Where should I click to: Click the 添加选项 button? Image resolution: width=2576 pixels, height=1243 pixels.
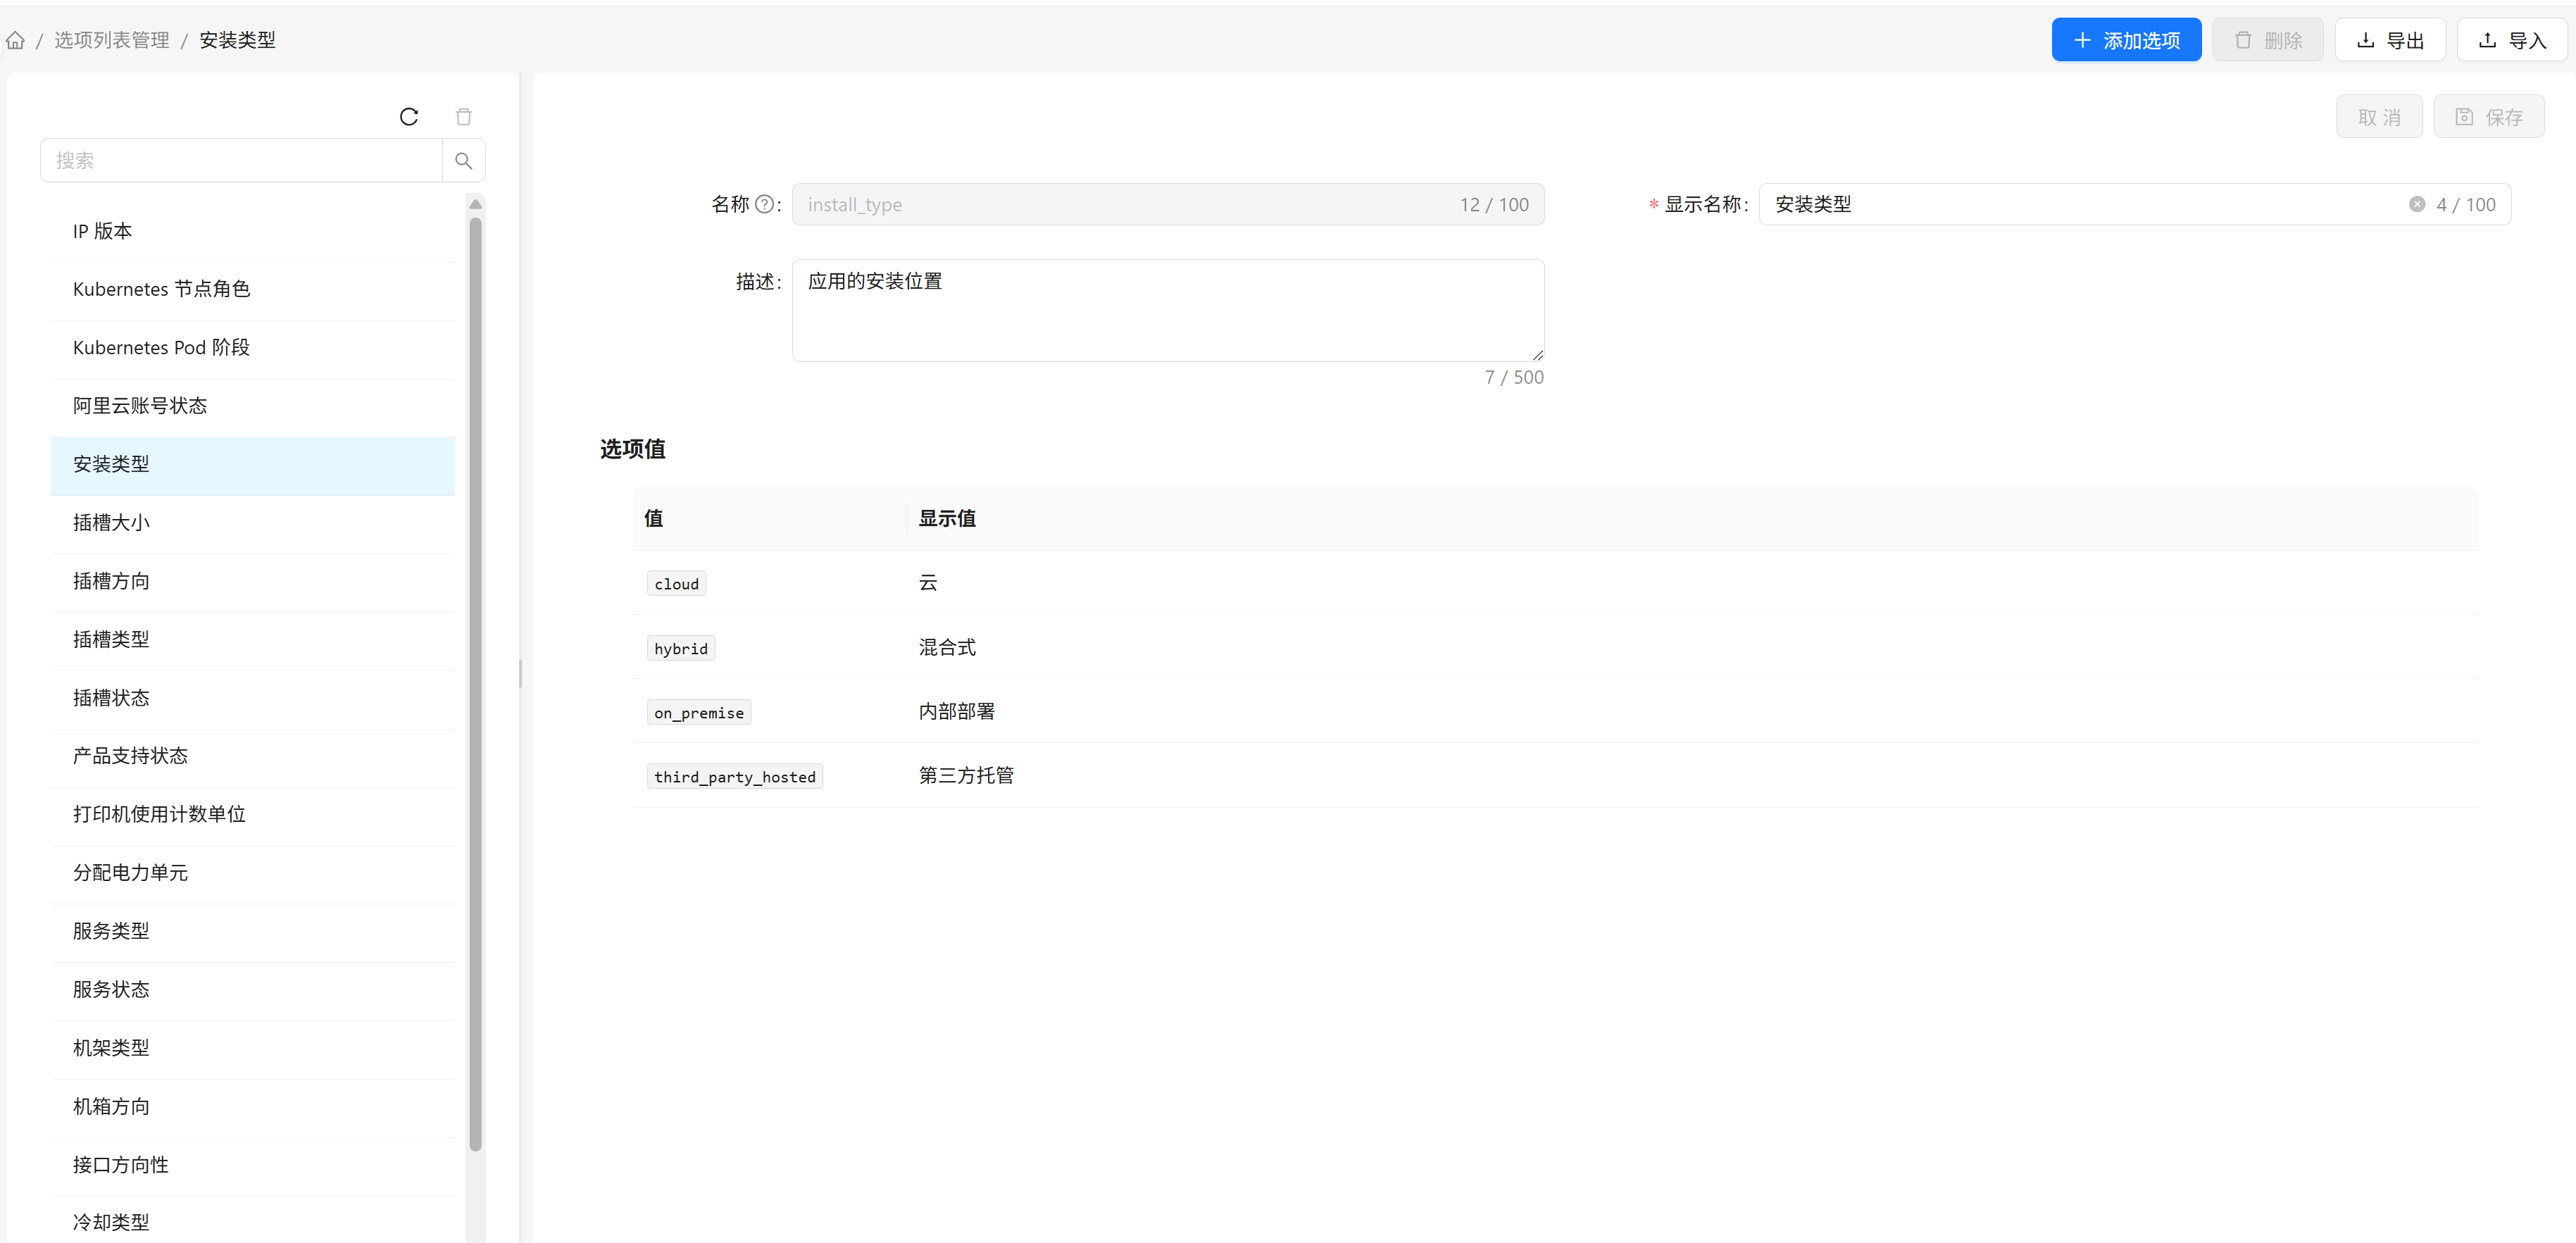click(x=2126, y=40)
